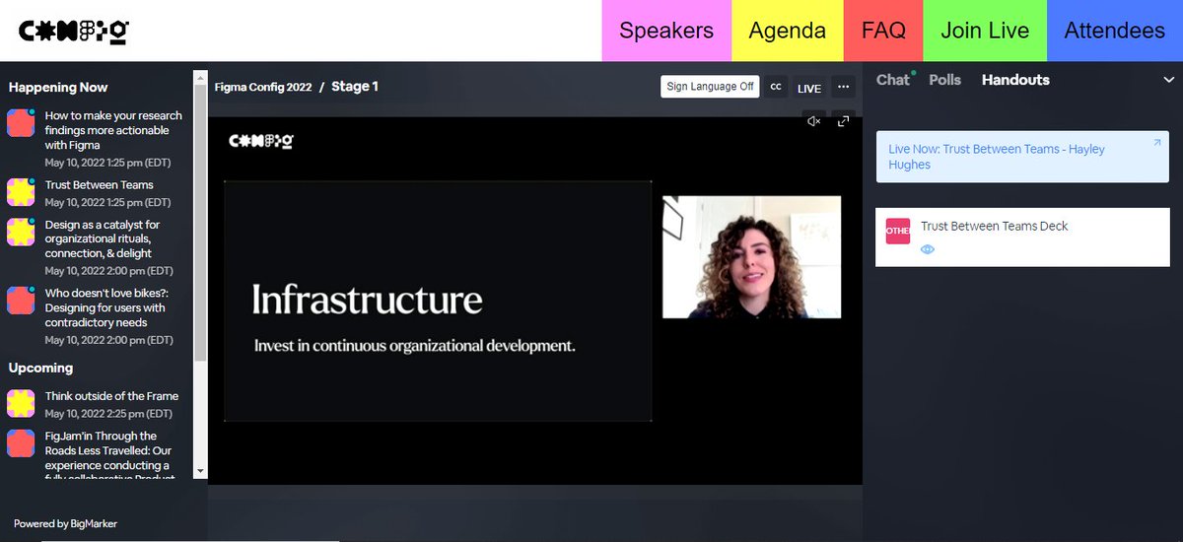Screen dimensions: 1183x542
Task: Click the Config logo inside the video
Action: tap(261, 141)
